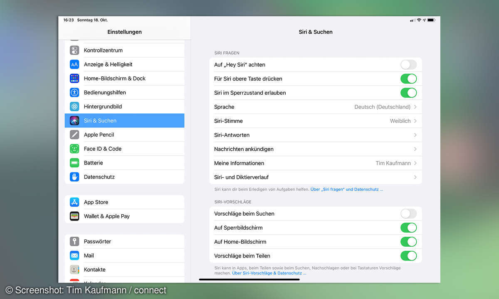Open Sprache row chevron
The width and height of the screenshot is (499, 299).
(415, 107)
